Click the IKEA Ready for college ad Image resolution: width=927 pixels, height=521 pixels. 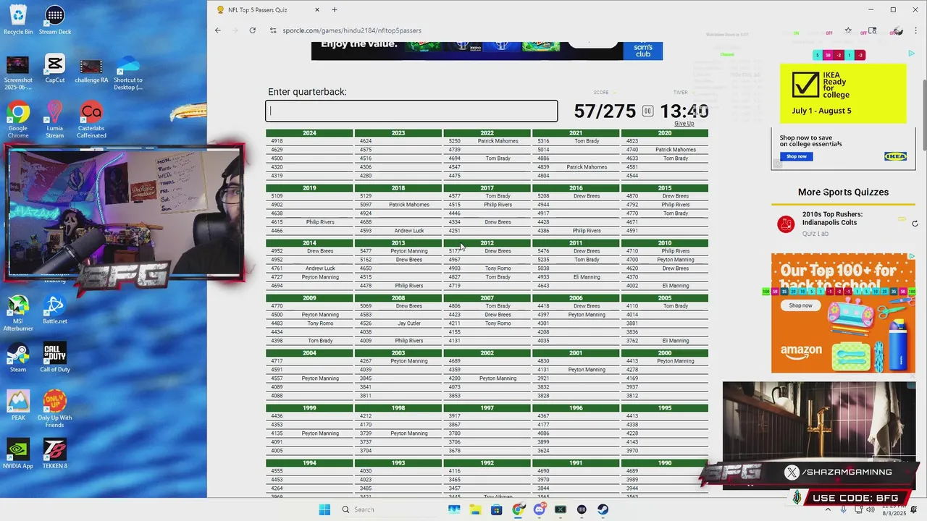pyautogui.click(x=843, y=93)
